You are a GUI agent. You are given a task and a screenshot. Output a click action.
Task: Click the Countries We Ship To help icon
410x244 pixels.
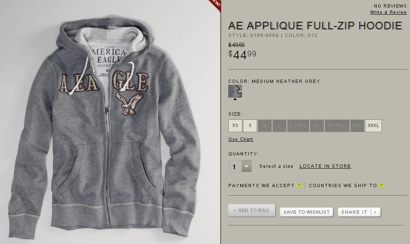point(382,185)
